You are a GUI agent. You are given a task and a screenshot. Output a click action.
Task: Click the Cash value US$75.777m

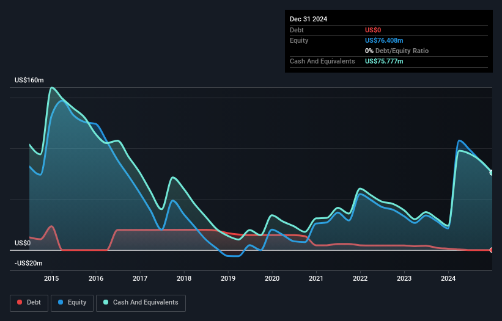tap(384, 61)
